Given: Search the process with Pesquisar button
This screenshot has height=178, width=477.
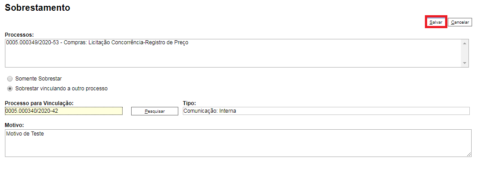Looking at the screenshot, I should [x=155, y=111].
